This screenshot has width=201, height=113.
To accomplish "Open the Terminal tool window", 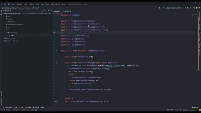I will point(36,107).
